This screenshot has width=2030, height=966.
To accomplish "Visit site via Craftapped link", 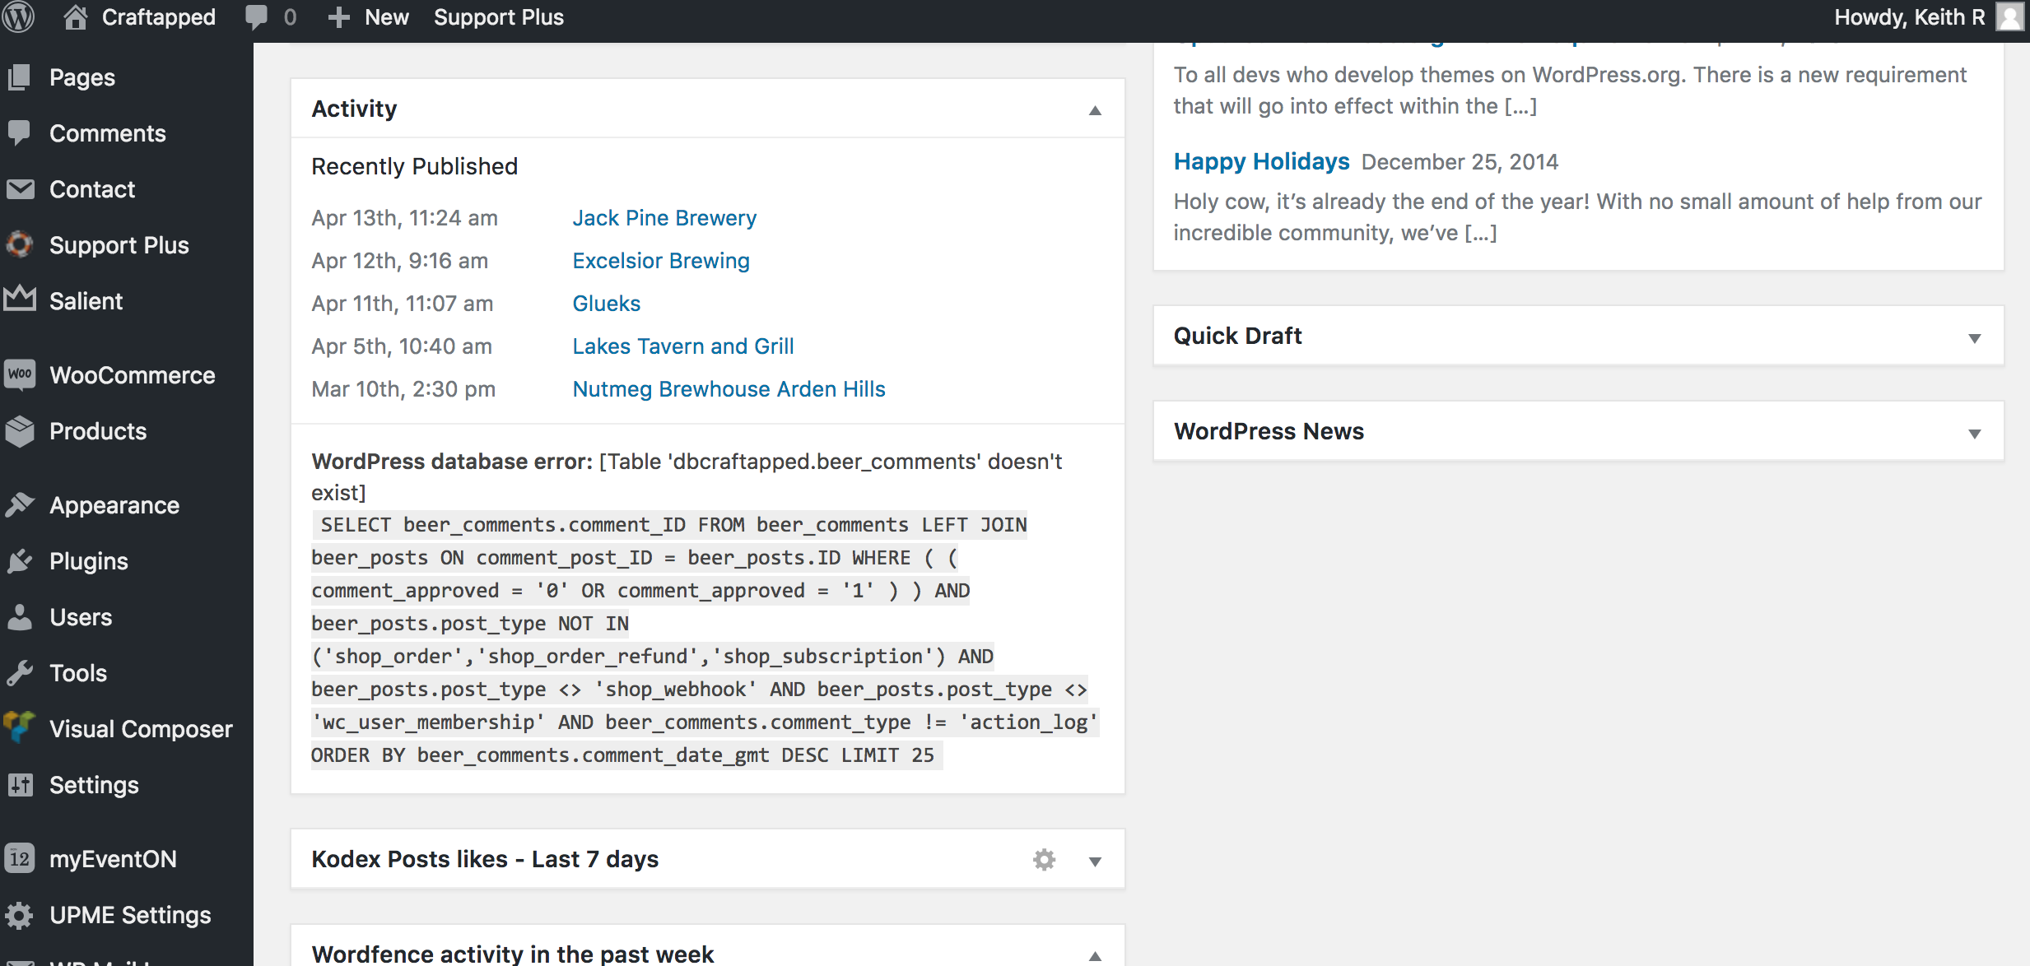I will (158, 17).
